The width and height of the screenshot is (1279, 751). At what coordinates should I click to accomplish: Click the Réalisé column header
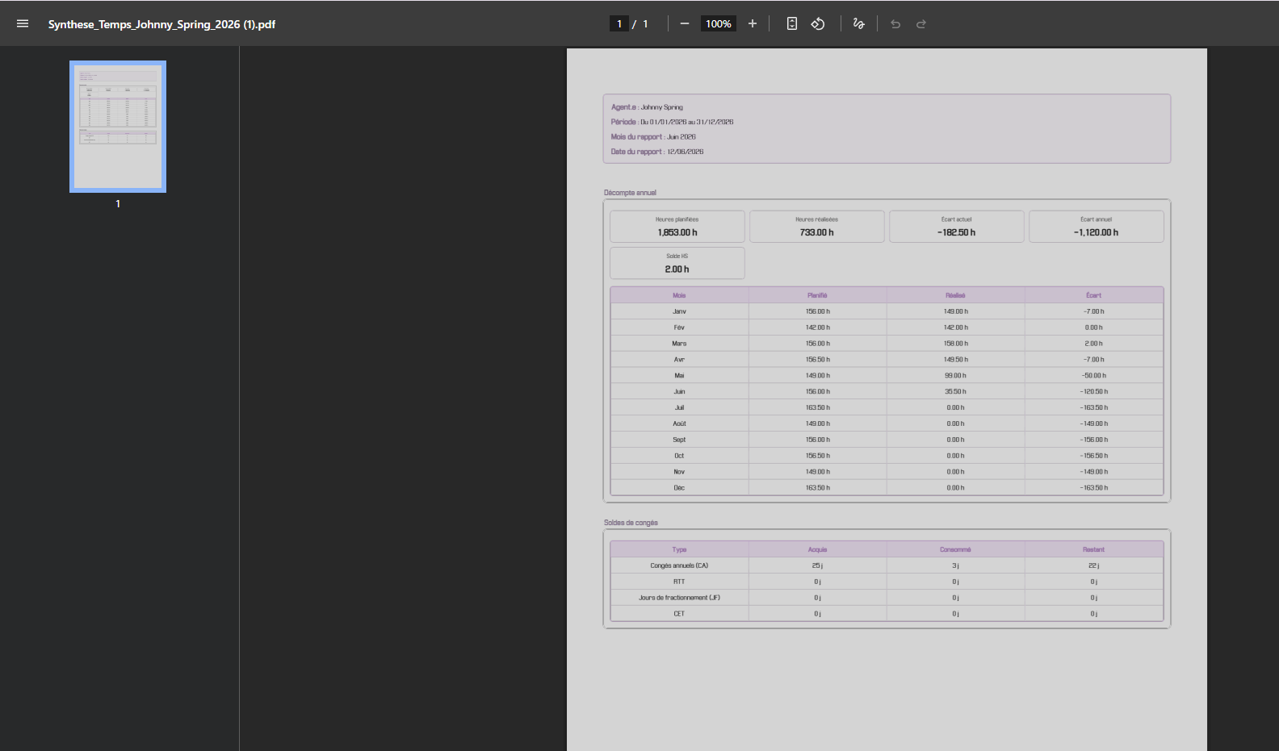(x=956, y=295)
